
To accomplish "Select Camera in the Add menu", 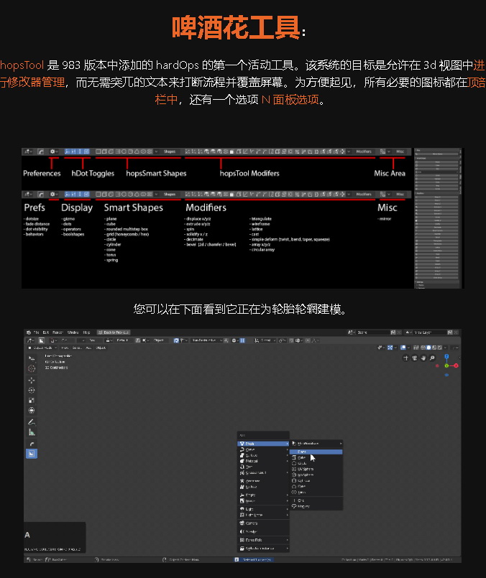I will pyautogui.click(x=263, y=523).
